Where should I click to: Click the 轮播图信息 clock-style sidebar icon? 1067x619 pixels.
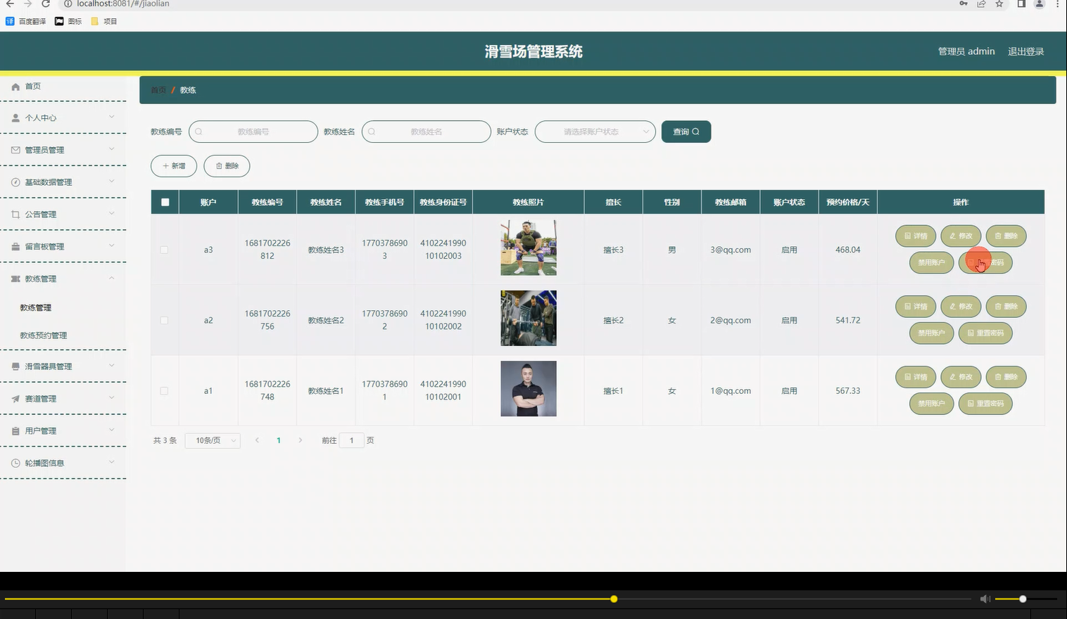point(15,462)
